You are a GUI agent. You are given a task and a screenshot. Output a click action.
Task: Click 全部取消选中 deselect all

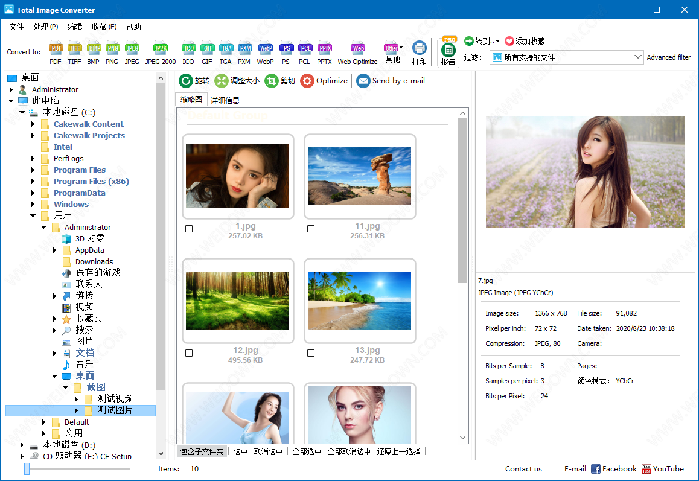coord(349,451)
